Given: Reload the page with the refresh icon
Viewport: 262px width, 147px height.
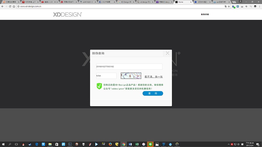Looking at the screenshot, I should click(x=10, y=6).
